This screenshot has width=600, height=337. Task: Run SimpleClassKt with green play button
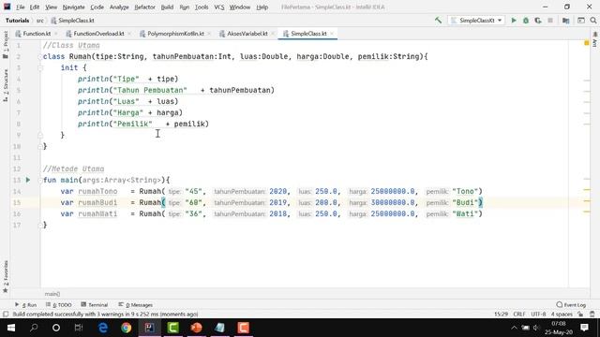(514, 21)
